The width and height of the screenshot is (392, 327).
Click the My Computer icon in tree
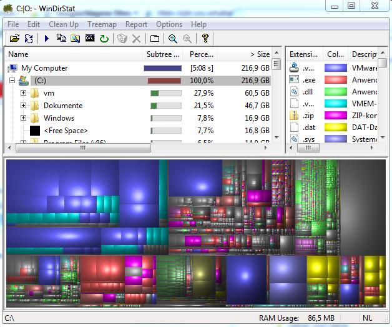pyautogui.click(x=12, y=68)
